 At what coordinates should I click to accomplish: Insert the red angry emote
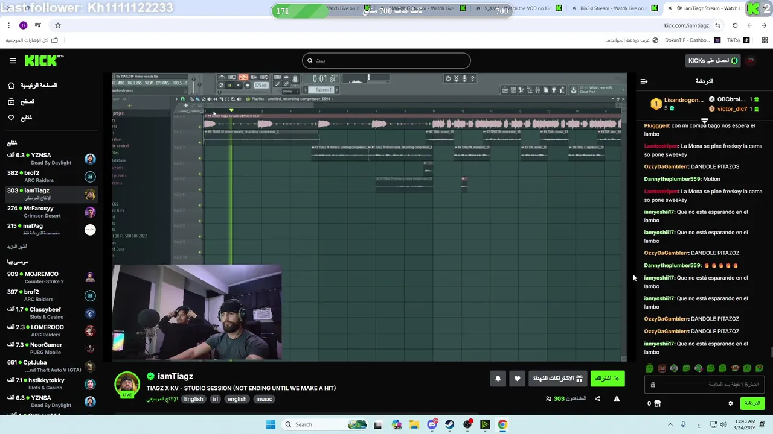(x=662, y=368)
